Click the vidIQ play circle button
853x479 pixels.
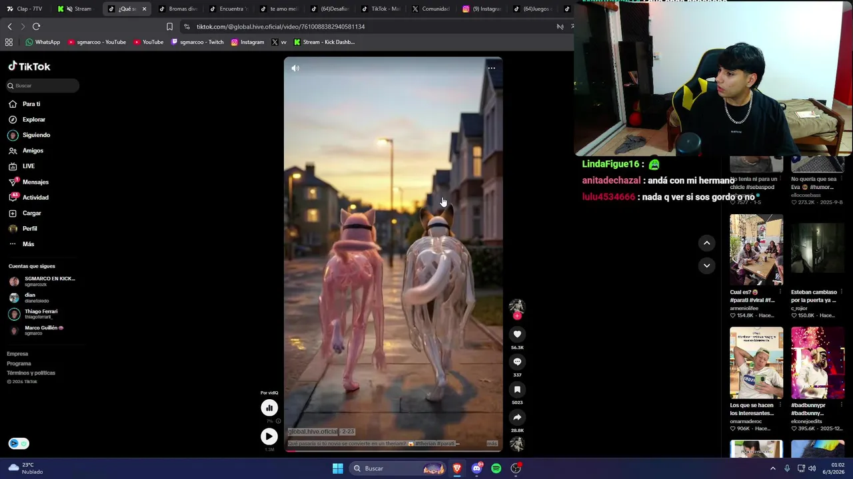[269, 436]
